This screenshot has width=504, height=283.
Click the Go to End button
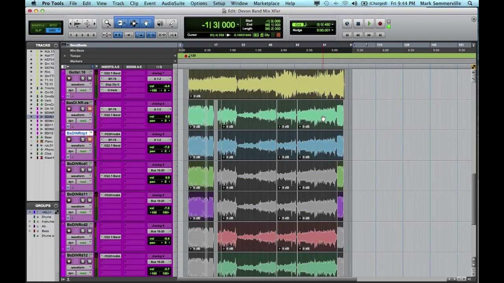tap(380, 35)
